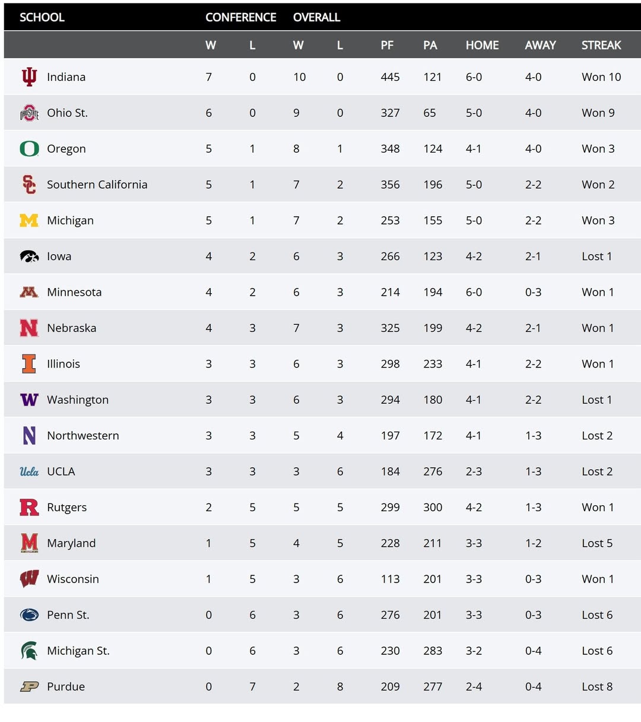Open the Northwestern team link
641x722 pixels.
(83, 435)
